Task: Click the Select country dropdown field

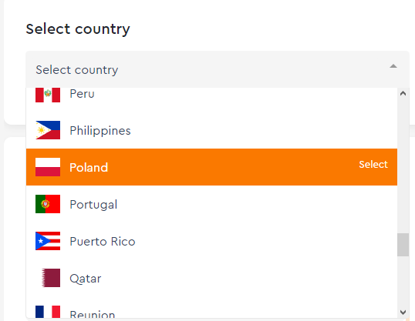Action: [x=218, y=69]
